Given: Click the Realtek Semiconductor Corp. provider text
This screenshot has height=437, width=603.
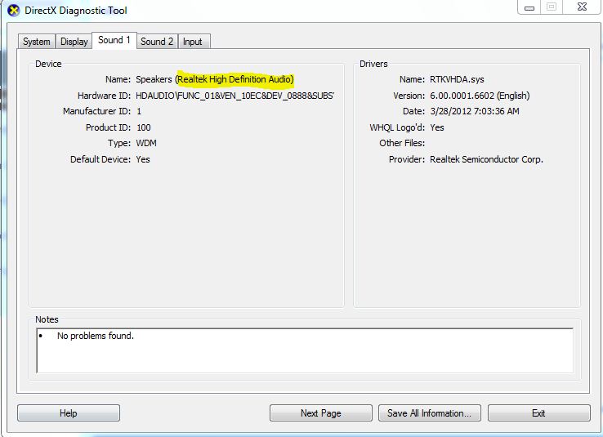Looking at the screenshot, I should click(486, 159).
